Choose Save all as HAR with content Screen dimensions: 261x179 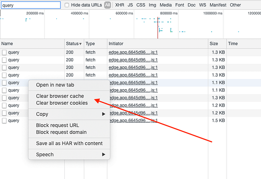coord(69,143)
